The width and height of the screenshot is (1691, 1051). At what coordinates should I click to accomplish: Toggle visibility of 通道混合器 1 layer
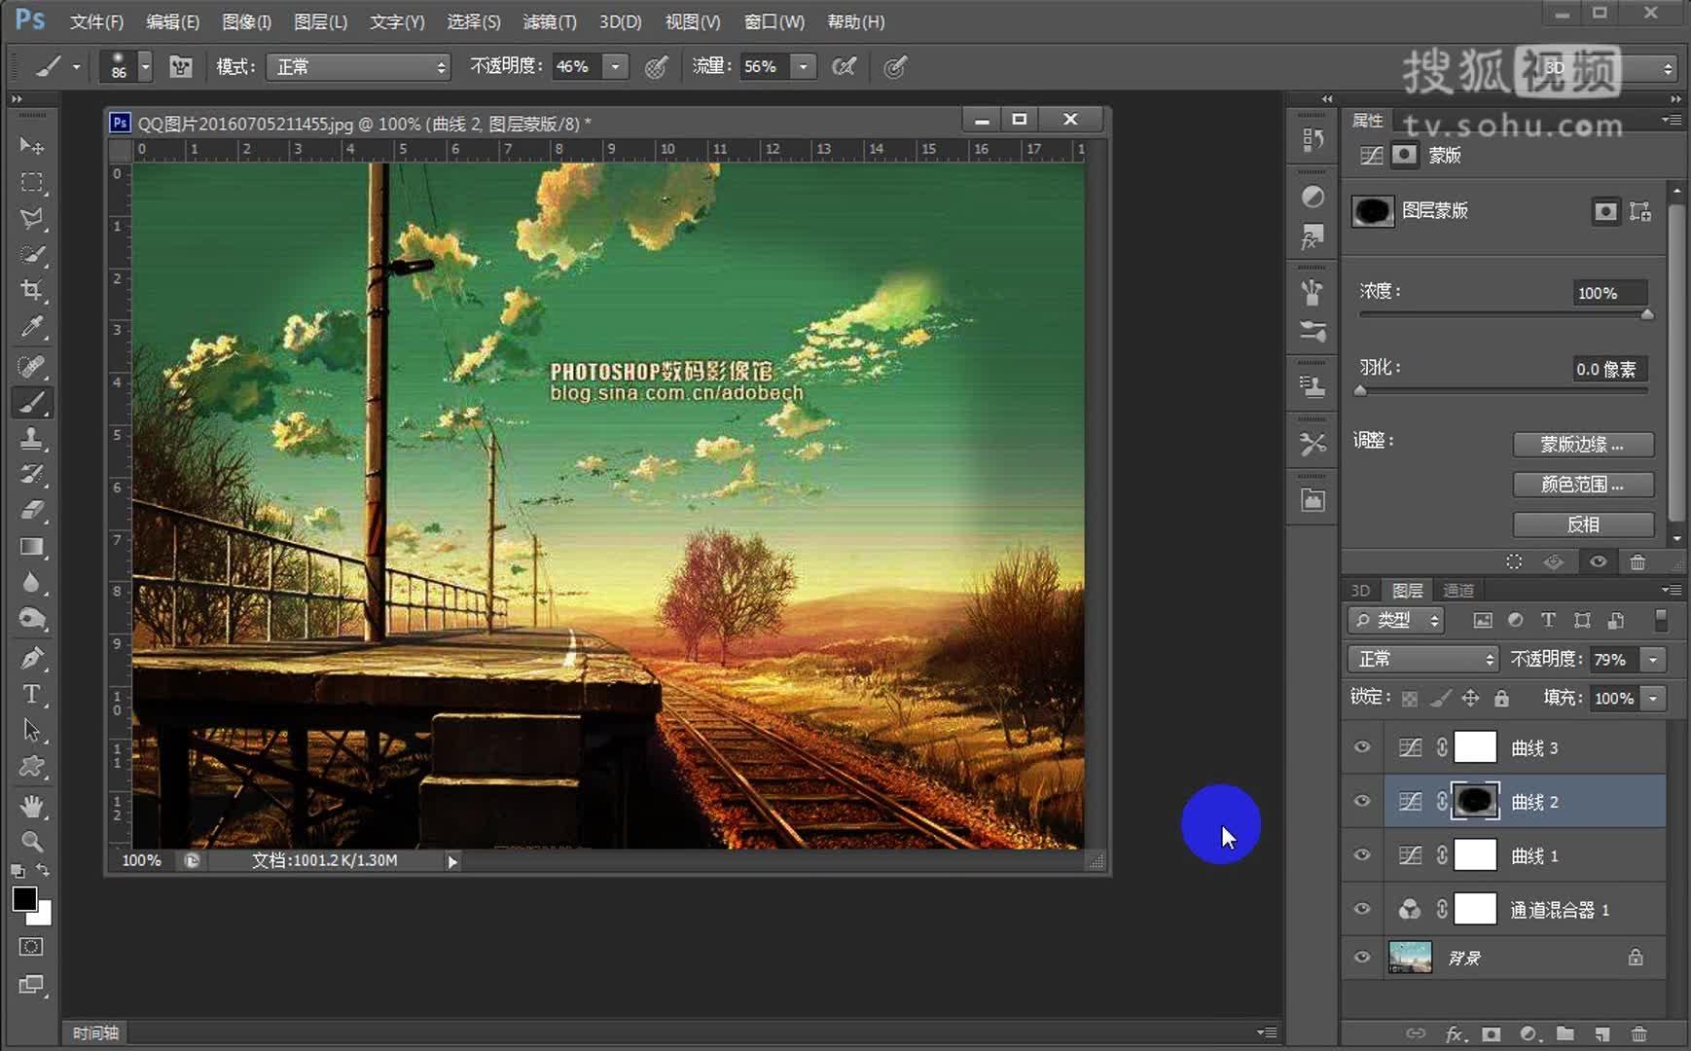pos(1362,909)
